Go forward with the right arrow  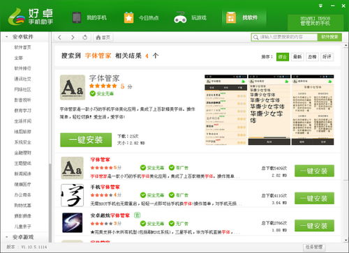point(73,37)
